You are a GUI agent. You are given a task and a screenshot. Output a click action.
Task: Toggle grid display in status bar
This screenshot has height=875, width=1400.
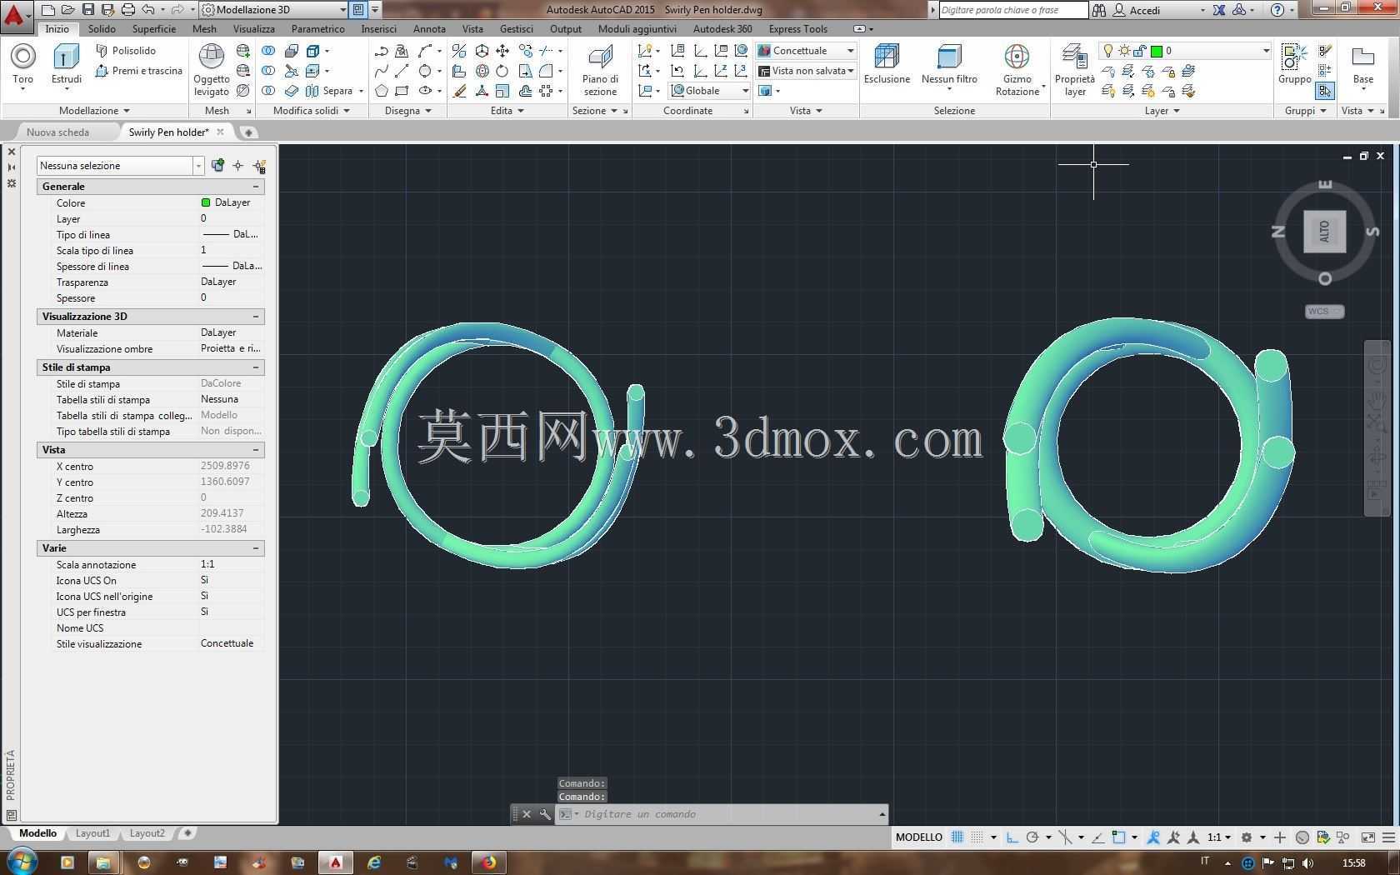957,837
